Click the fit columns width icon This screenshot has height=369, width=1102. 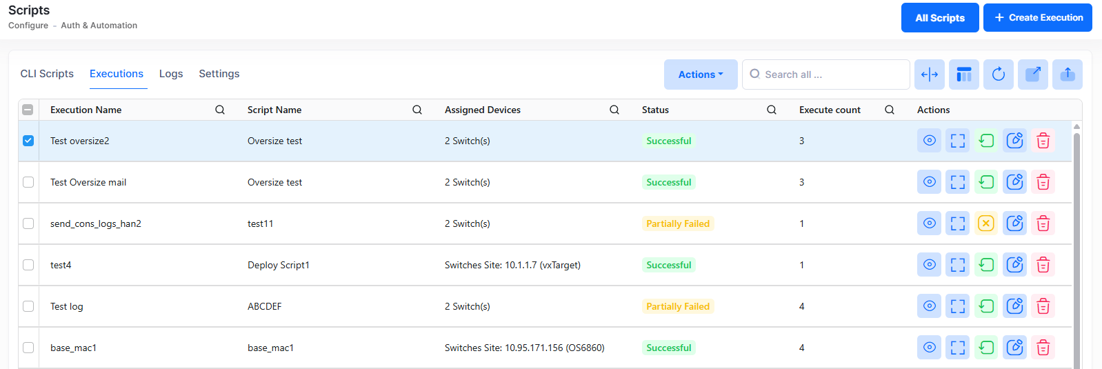click(x=930, y=74)
